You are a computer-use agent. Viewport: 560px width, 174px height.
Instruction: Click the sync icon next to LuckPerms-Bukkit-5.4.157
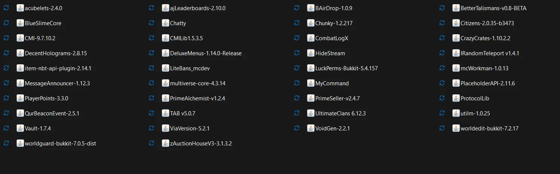297,68
